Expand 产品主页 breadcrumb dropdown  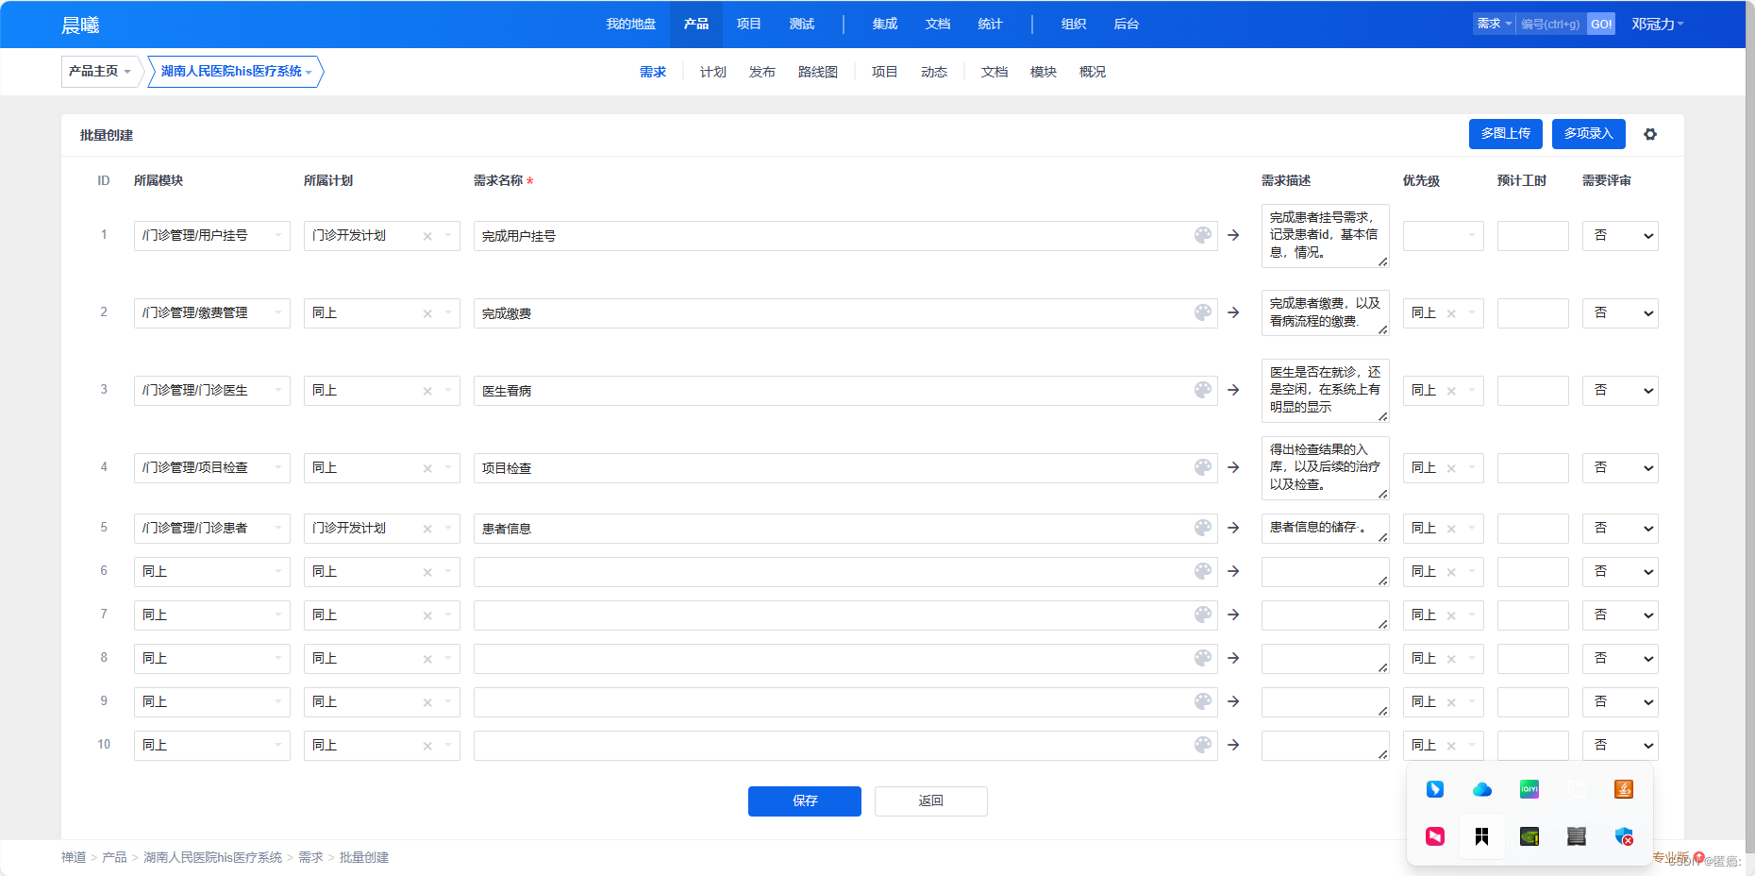(100, 72)
